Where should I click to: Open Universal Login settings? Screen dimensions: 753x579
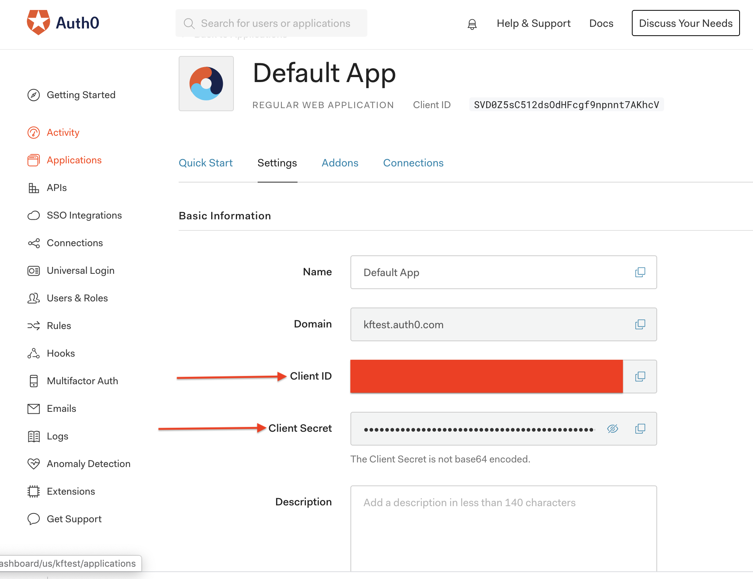[81, 270]
